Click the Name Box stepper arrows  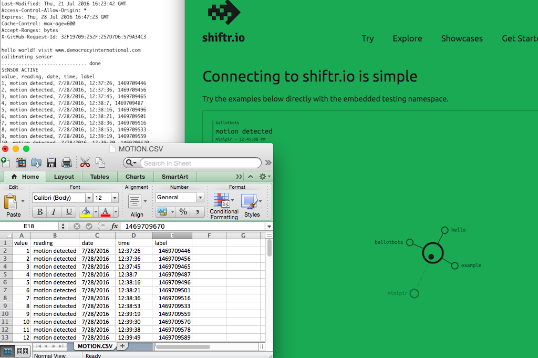[63, 226]
